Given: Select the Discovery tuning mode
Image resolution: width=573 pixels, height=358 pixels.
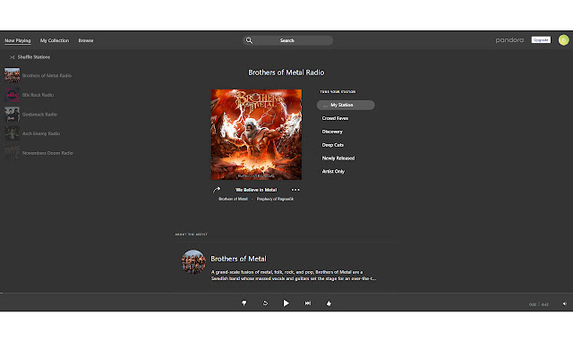Looking at the screenshot, I should 332,132.
